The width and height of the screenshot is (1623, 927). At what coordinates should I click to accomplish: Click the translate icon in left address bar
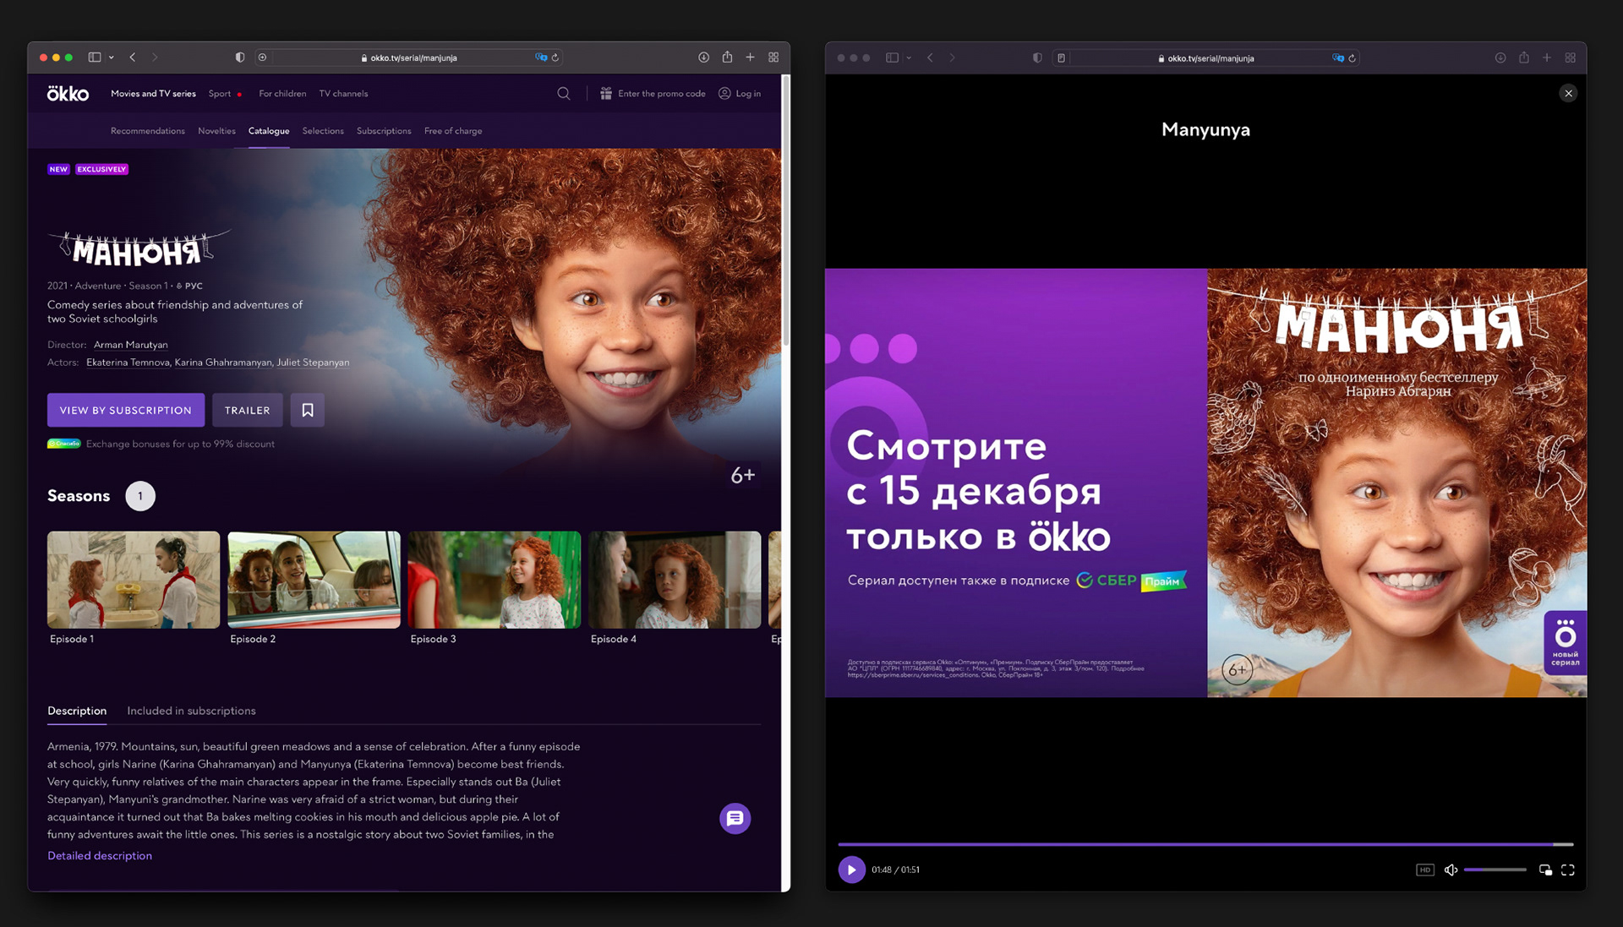[541, 57]
